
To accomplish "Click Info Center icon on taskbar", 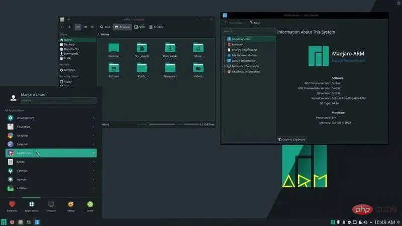I will [37, 222].
